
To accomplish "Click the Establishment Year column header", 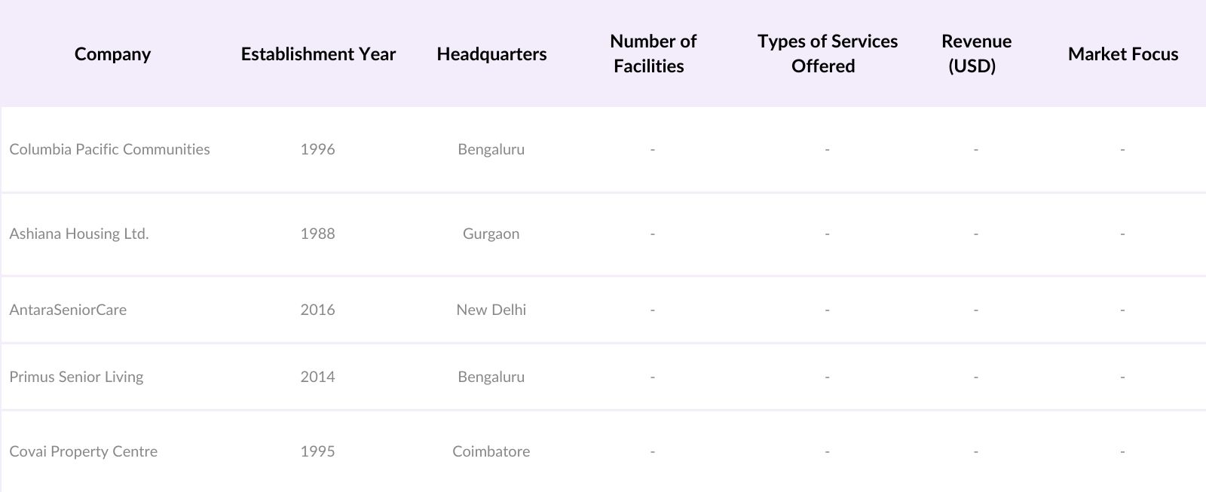I will point(318,54).
